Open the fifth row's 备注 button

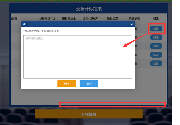tap(156, 64)
